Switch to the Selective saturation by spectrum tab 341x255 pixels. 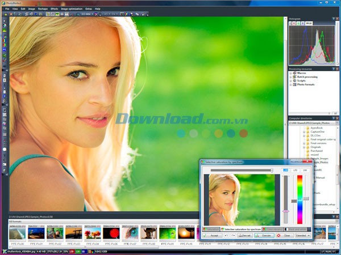coord(240,229)
